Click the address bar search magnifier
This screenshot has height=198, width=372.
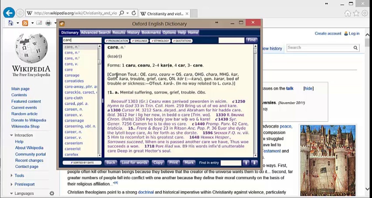click(121, 13)
